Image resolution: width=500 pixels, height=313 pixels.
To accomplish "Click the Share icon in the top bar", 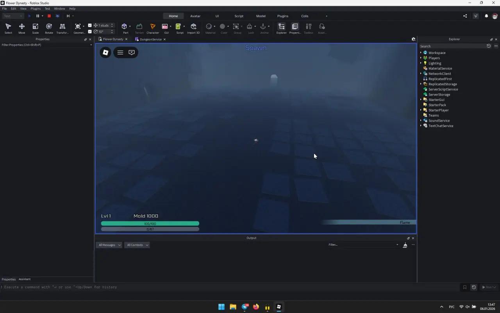I will point(465,16).
